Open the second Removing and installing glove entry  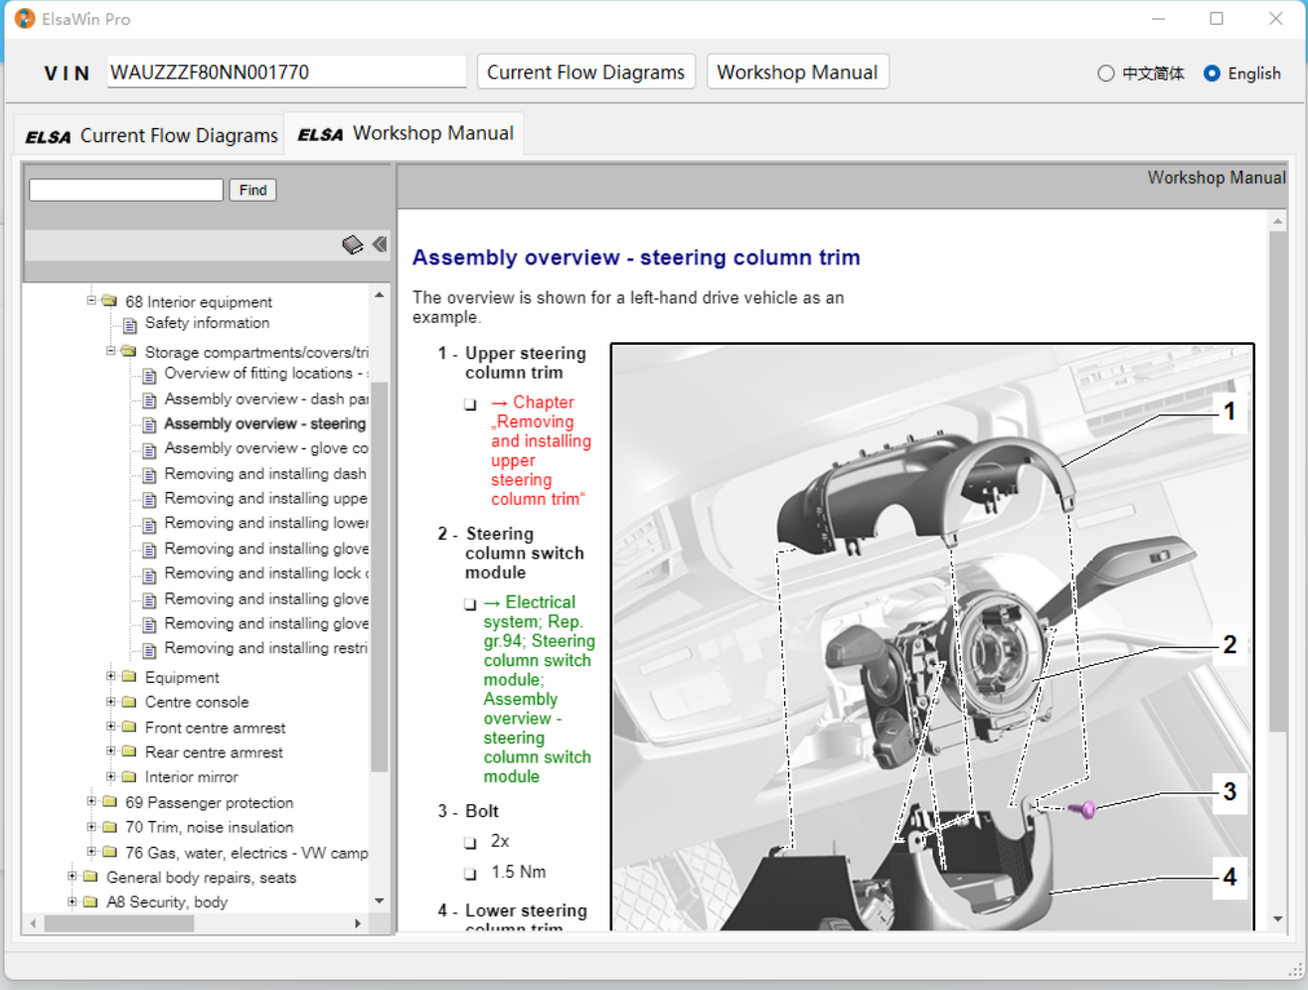266,598
